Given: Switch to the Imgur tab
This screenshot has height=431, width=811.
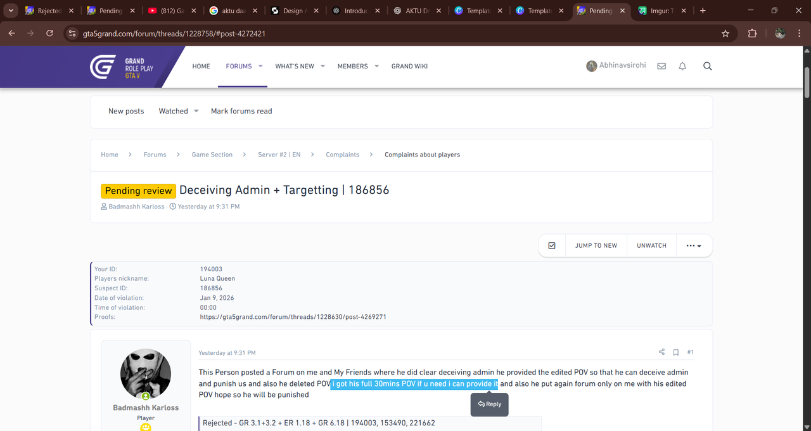Looking at the screenshot, I should 662,11.
